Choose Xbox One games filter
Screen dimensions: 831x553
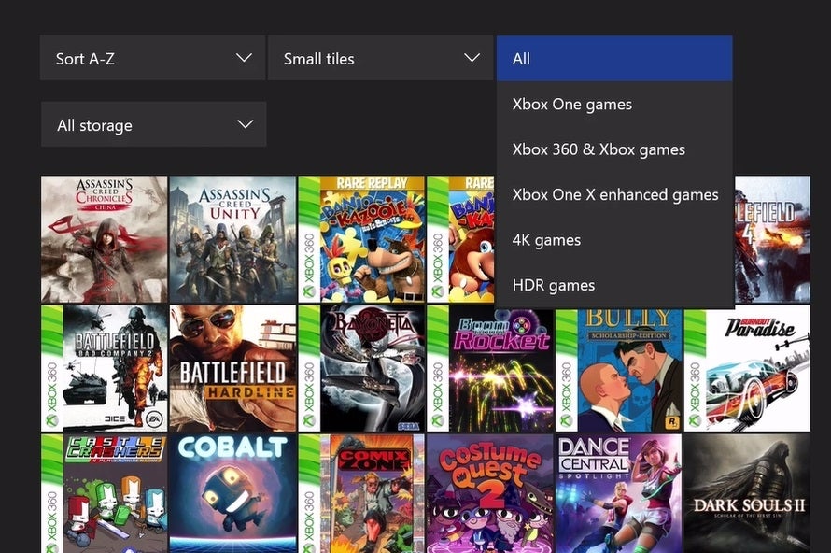click(614, 104)
